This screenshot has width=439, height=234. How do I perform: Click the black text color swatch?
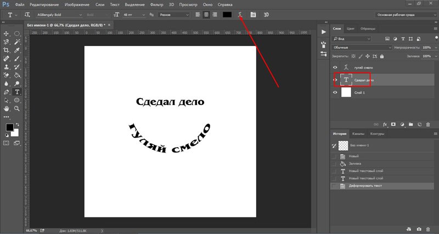[227, 14]
